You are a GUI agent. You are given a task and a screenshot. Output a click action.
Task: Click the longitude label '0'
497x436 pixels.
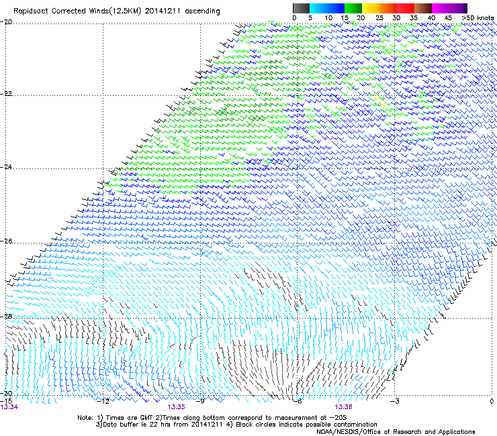492,401
